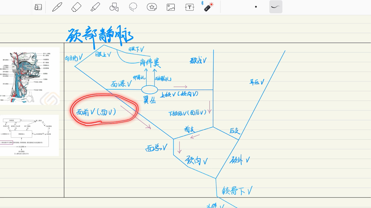Screen dimensions: 371x208
Task: Tap the handwritten label 面深V
Action: click(121, 84)
